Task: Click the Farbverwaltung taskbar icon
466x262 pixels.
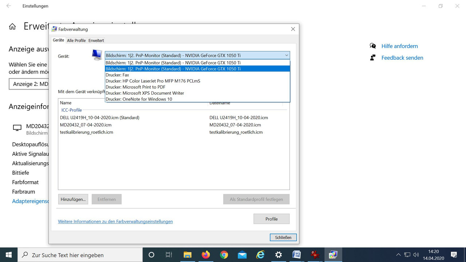Action: (333, 255)
